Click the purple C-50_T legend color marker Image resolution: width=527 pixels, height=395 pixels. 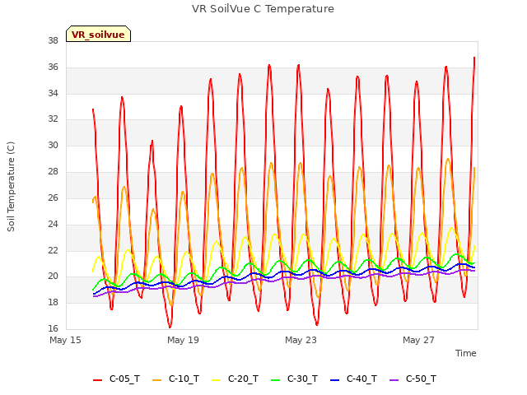[x=394, y=380]
